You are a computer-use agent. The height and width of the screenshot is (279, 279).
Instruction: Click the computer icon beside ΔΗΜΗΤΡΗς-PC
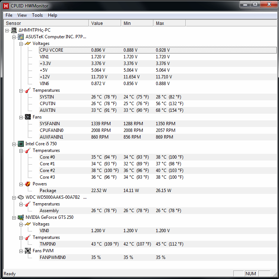point(14,30)
